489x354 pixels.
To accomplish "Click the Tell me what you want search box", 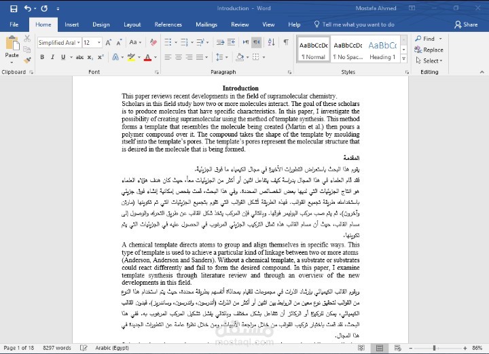I will [355, 24].
